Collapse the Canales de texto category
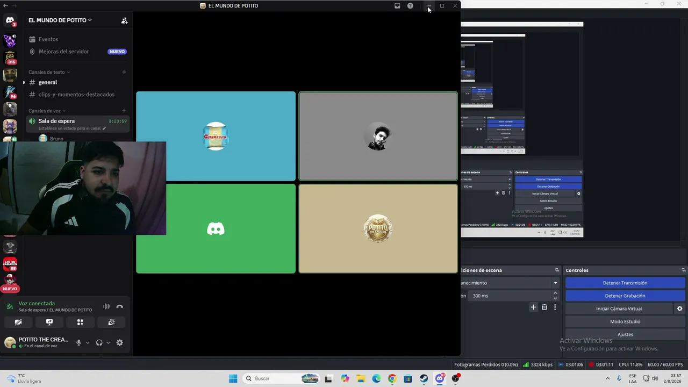 coord(49,72)
